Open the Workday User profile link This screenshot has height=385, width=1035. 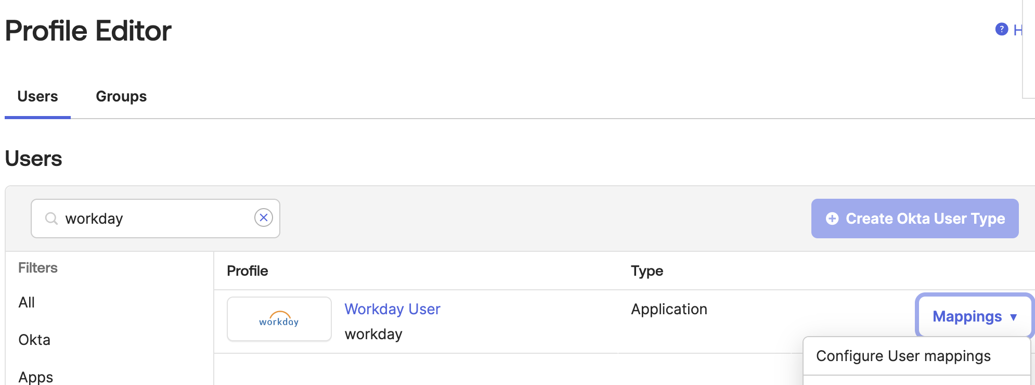(x=392, y=309)
